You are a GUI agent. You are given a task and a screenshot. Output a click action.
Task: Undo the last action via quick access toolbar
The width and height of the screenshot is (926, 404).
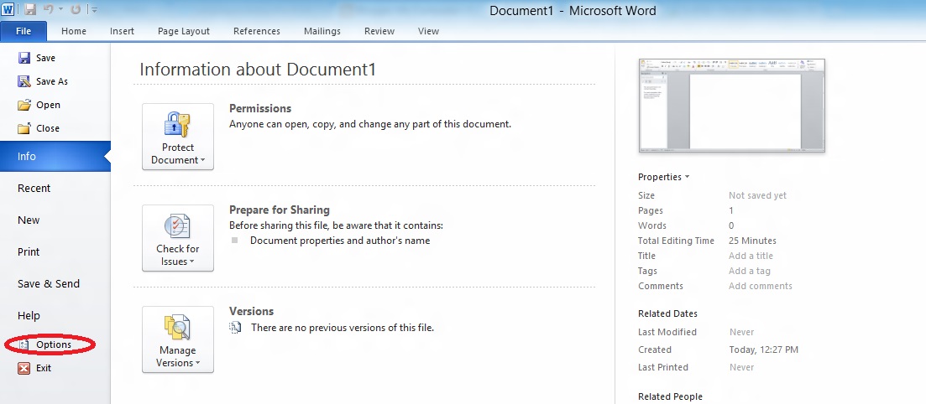49,9
